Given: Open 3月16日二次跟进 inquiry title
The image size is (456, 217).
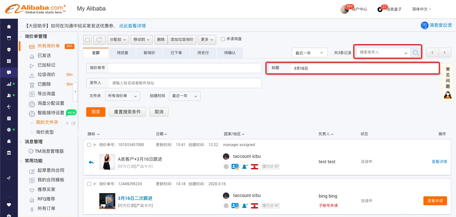Looking at the screenshot, I should [135, 198].
